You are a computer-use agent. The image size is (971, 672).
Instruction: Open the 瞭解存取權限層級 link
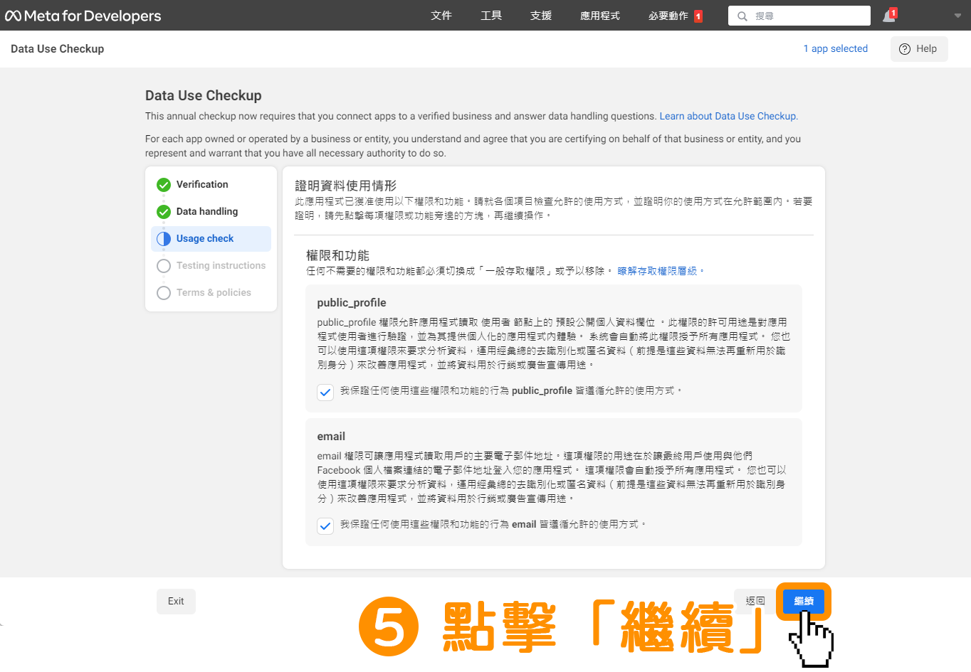(657, 271)
